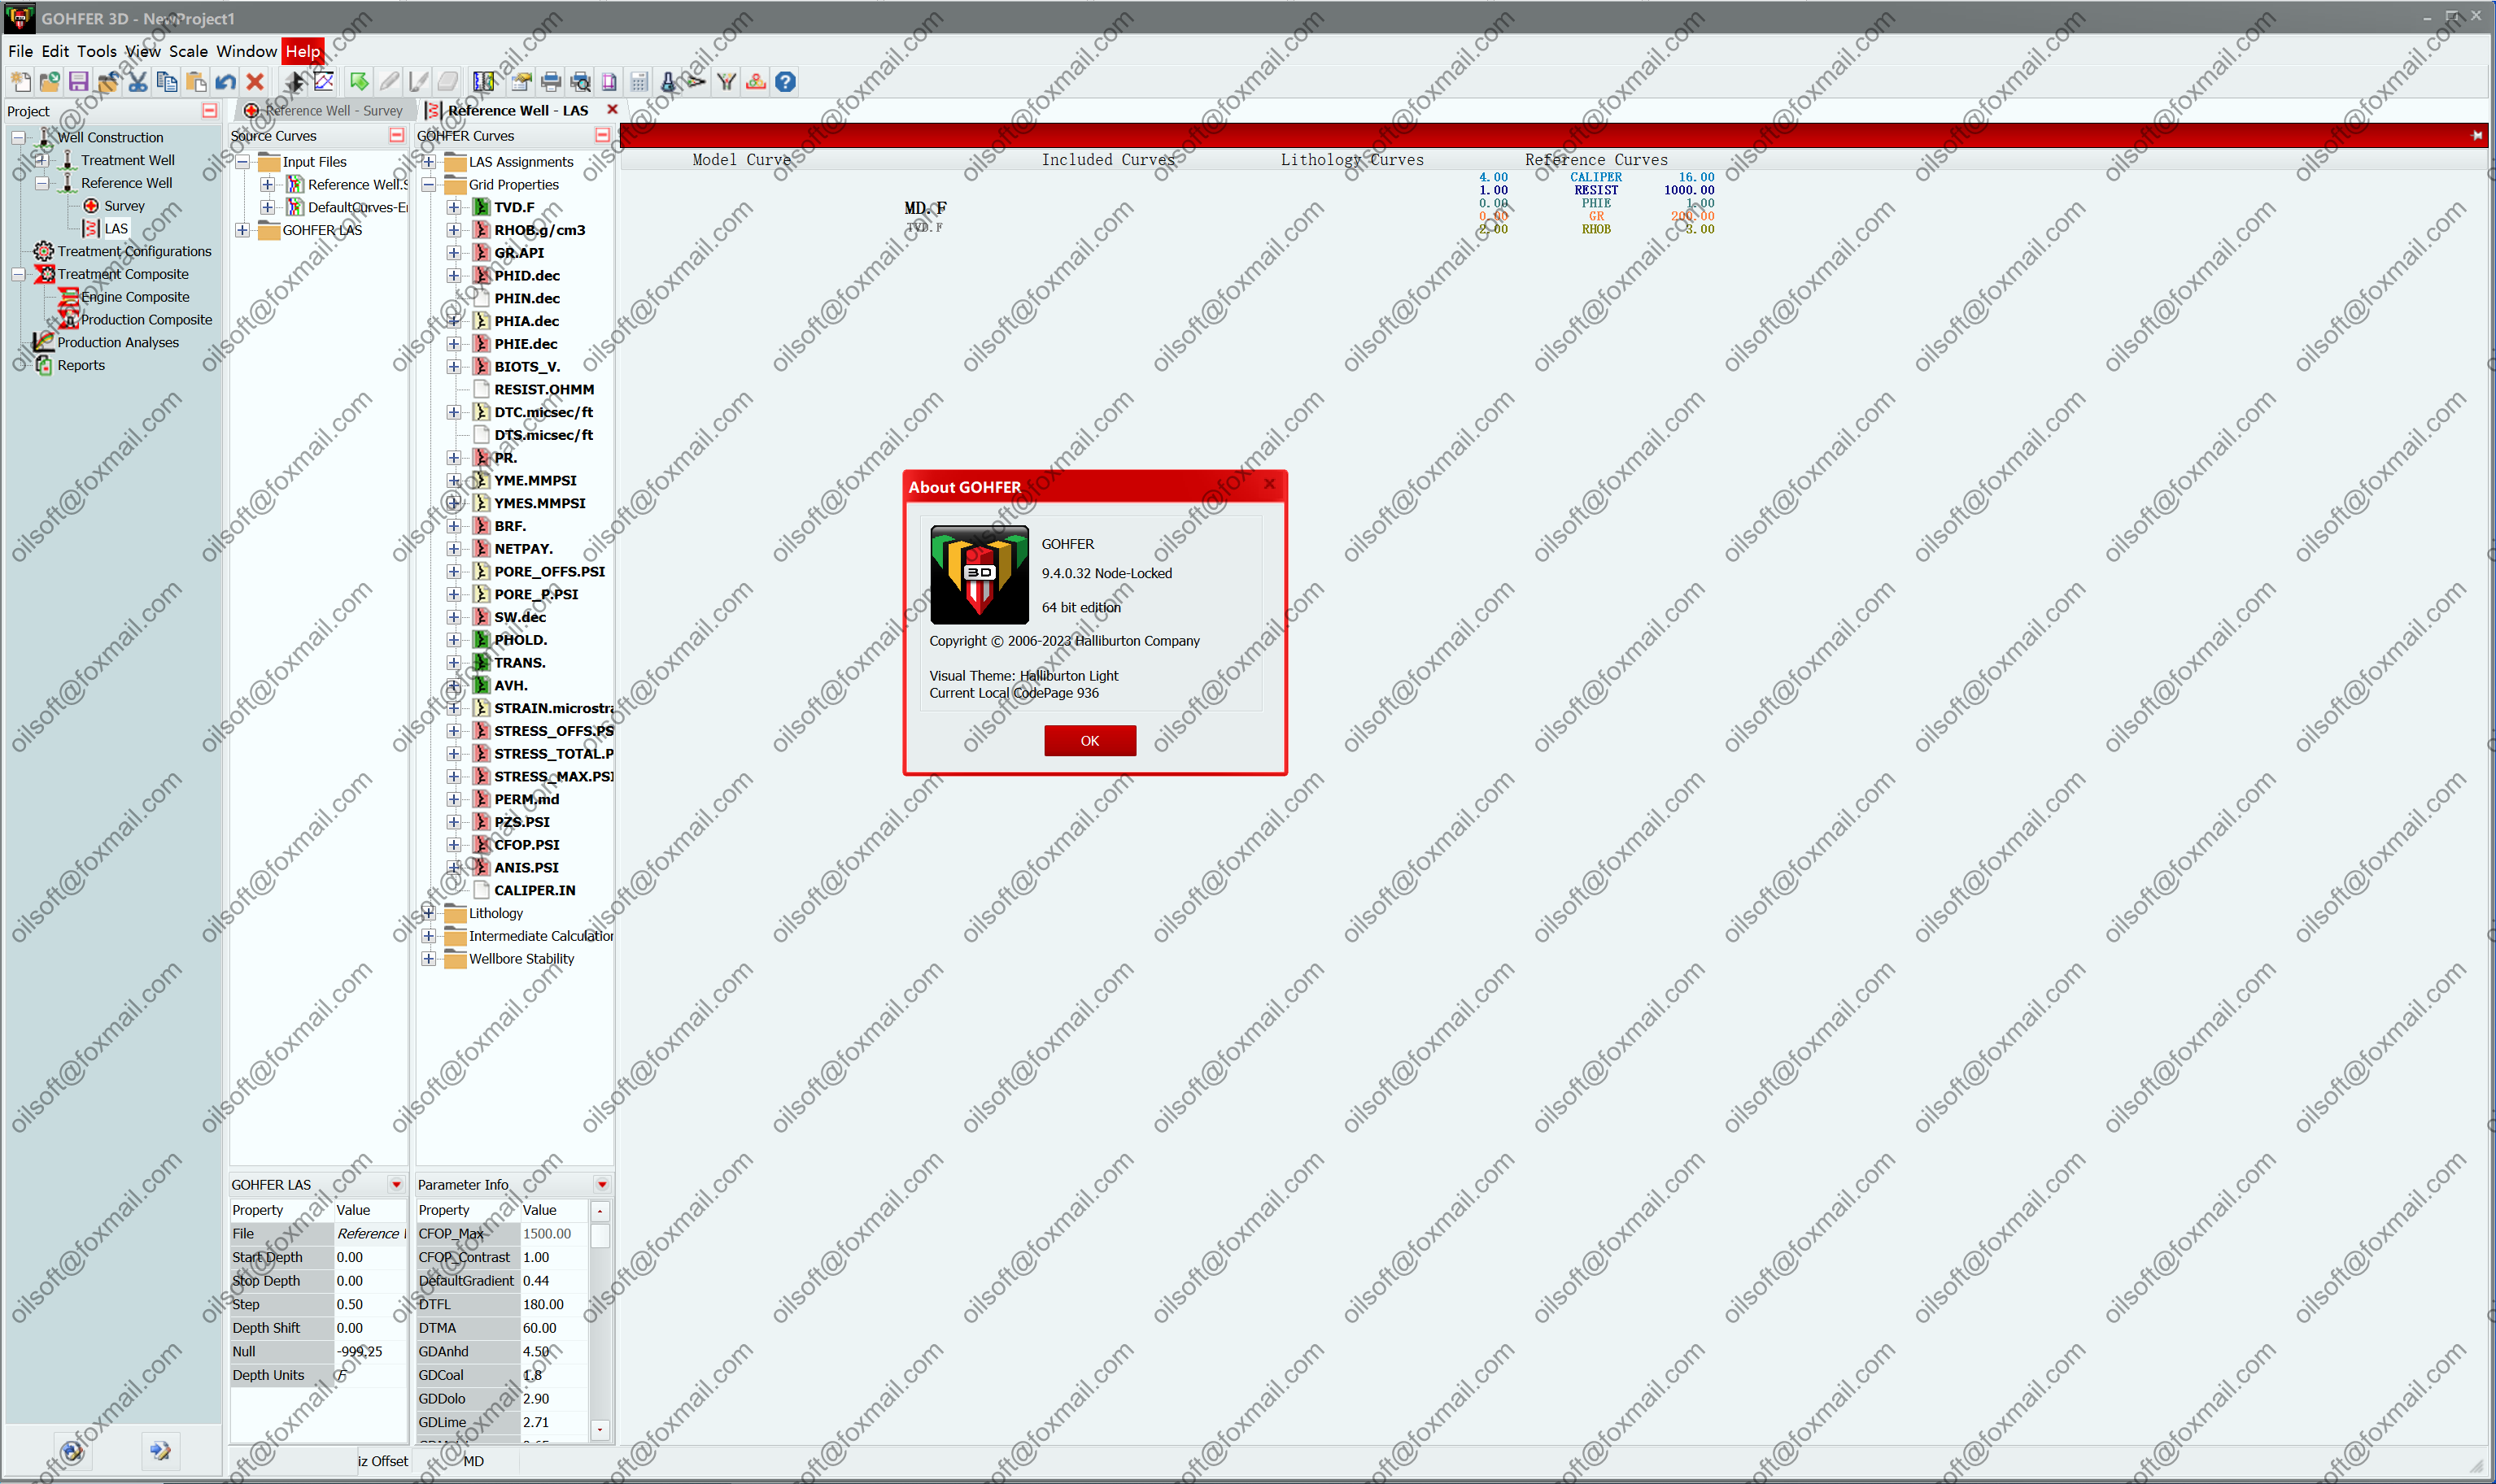Close the Reference Well - LAS tab
2496x1484 pixels.
click(613, 110)
